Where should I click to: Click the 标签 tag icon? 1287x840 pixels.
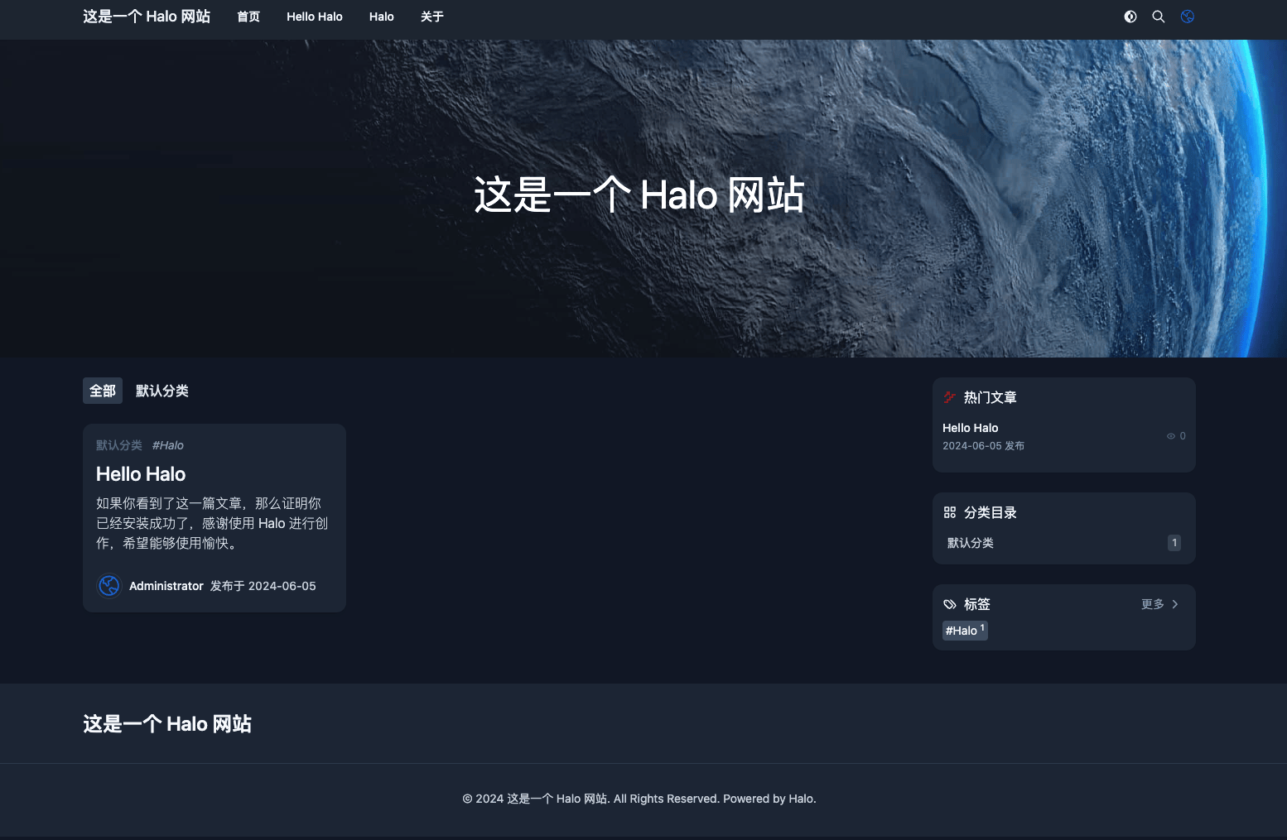(x=950, y=604)
